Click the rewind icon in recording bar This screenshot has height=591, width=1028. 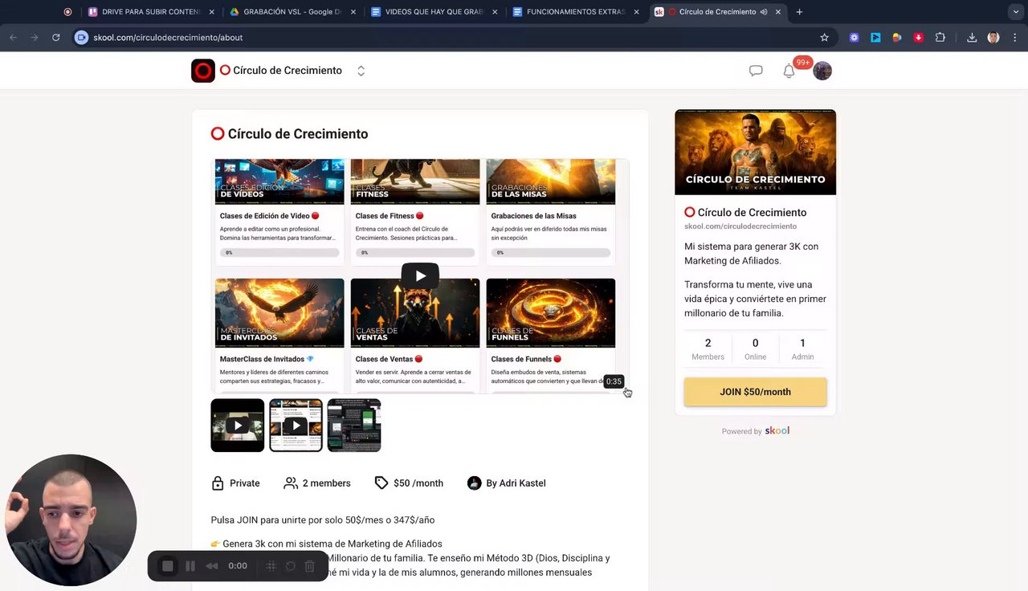(x=212, y=566)
